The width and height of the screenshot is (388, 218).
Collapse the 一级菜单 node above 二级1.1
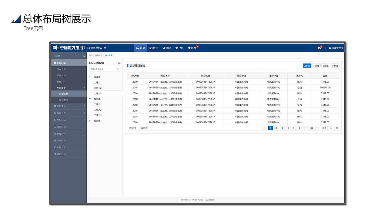point(90,77)
